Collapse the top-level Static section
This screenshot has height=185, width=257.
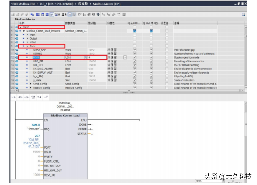(21, 27)
